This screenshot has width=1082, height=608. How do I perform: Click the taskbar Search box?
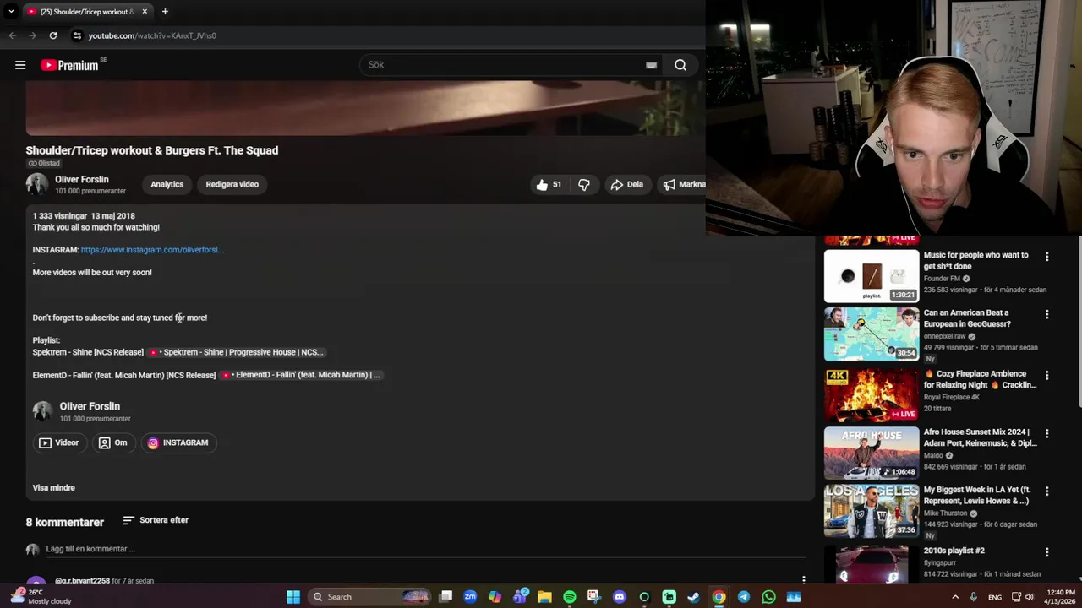click(x=369, y=597)
